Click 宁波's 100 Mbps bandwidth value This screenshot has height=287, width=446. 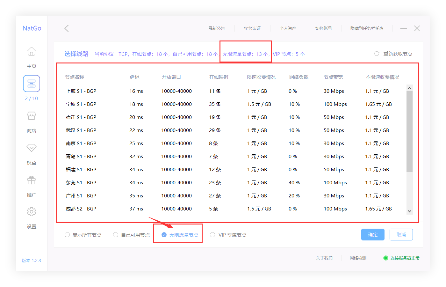(x=335, y=104)
